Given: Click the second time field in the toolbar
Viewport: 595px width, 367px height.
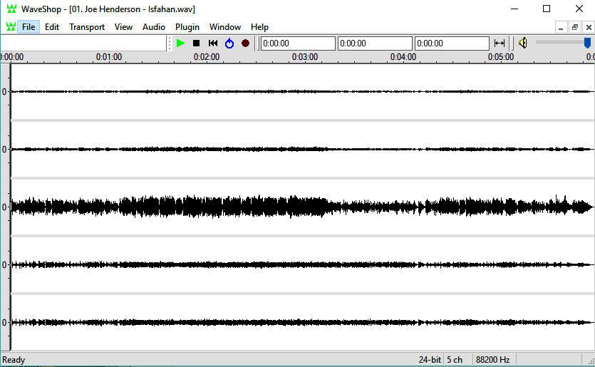Looking at the screenshot, I should (375, 43).
